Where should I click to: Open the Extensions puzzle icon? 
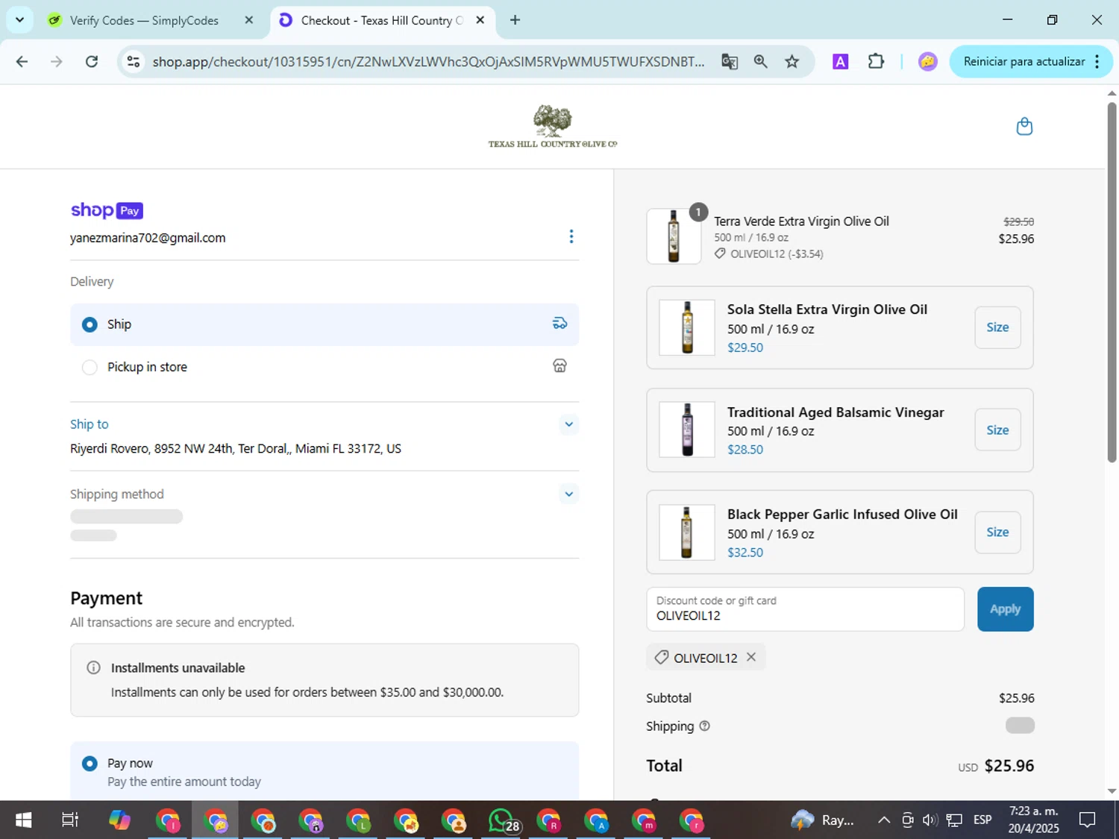click(876, 62)
